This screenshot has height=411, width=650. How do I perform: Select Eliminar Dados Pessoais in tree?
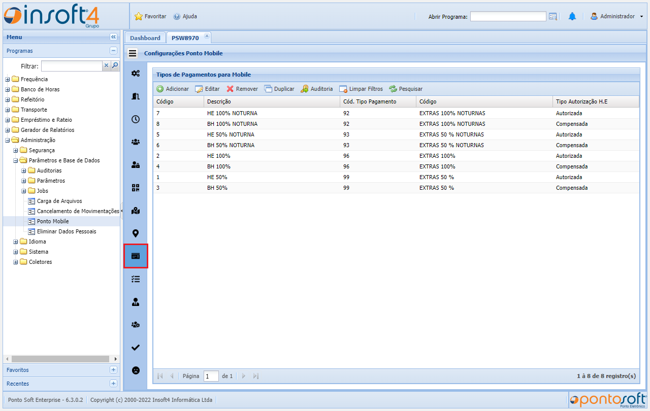(67, 231)
